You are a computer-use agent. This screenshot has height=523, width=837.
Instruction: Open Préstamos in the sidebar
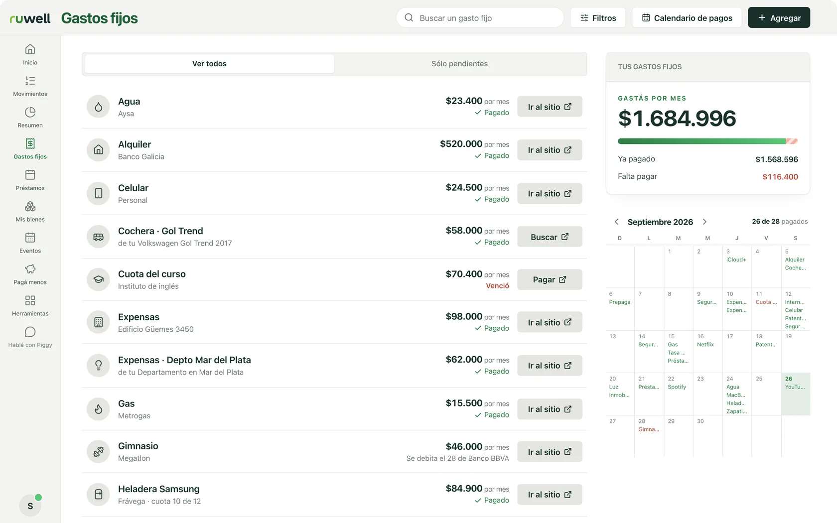click(30, 180)
